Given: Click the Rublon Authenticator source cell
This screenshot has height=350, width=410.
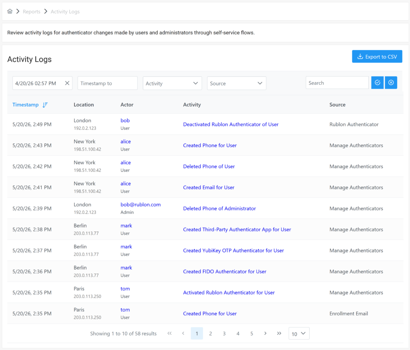Looking at the screenshot, I should 354,124.
